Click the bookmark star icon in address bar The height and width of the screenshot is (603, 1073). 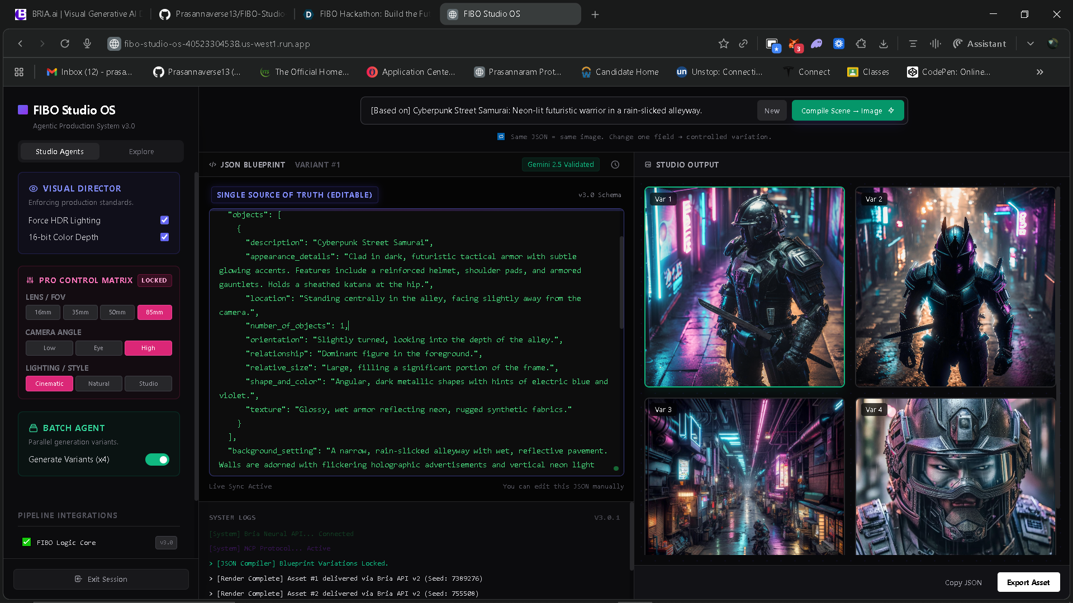click(724, 44)
